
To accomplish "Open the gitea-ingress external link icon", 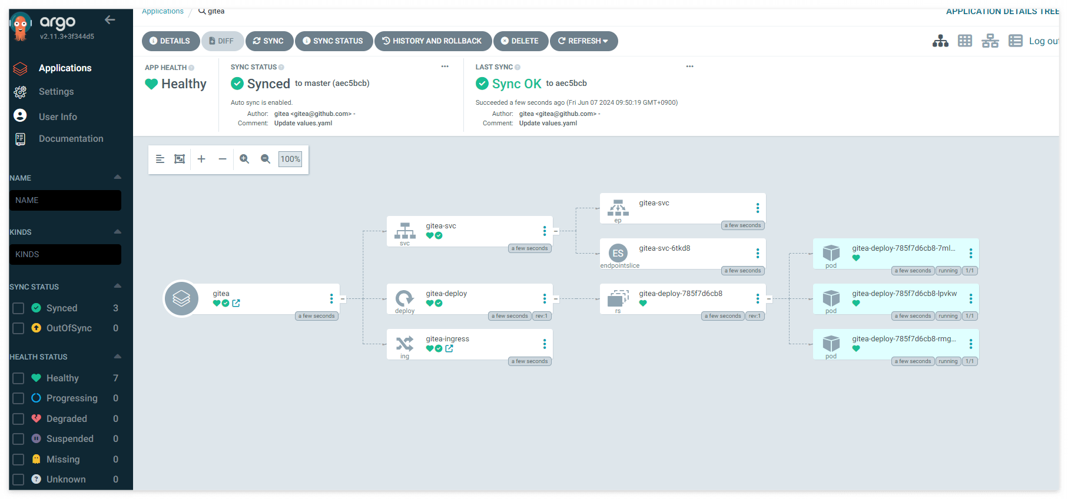I will [x=449, y=348].
